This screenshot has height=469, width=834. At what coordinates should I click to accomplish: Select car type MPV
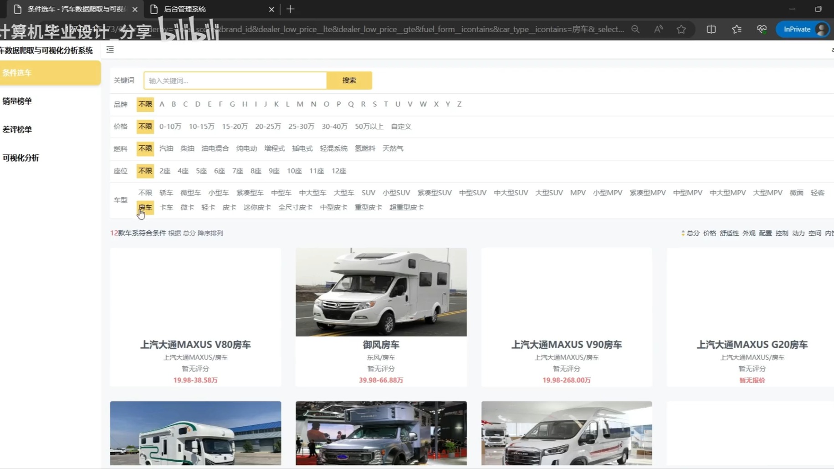[x=578, y=193]
